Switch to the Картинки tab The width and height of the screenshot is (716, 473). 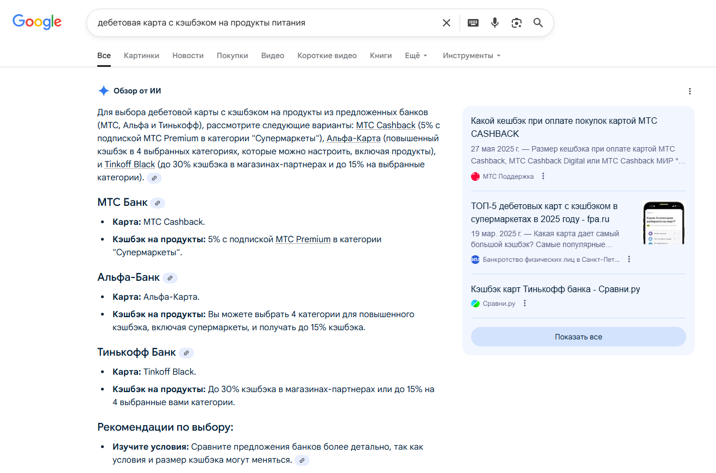(142, 55)
